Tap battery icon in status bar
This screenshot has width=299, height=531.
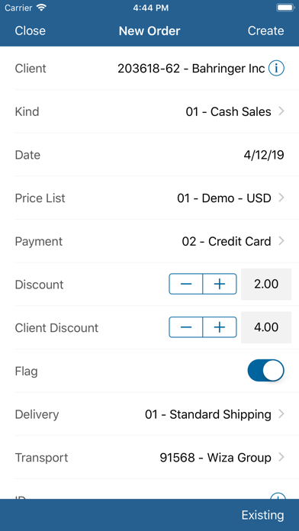pyautogui.click(x=285, y=8)
